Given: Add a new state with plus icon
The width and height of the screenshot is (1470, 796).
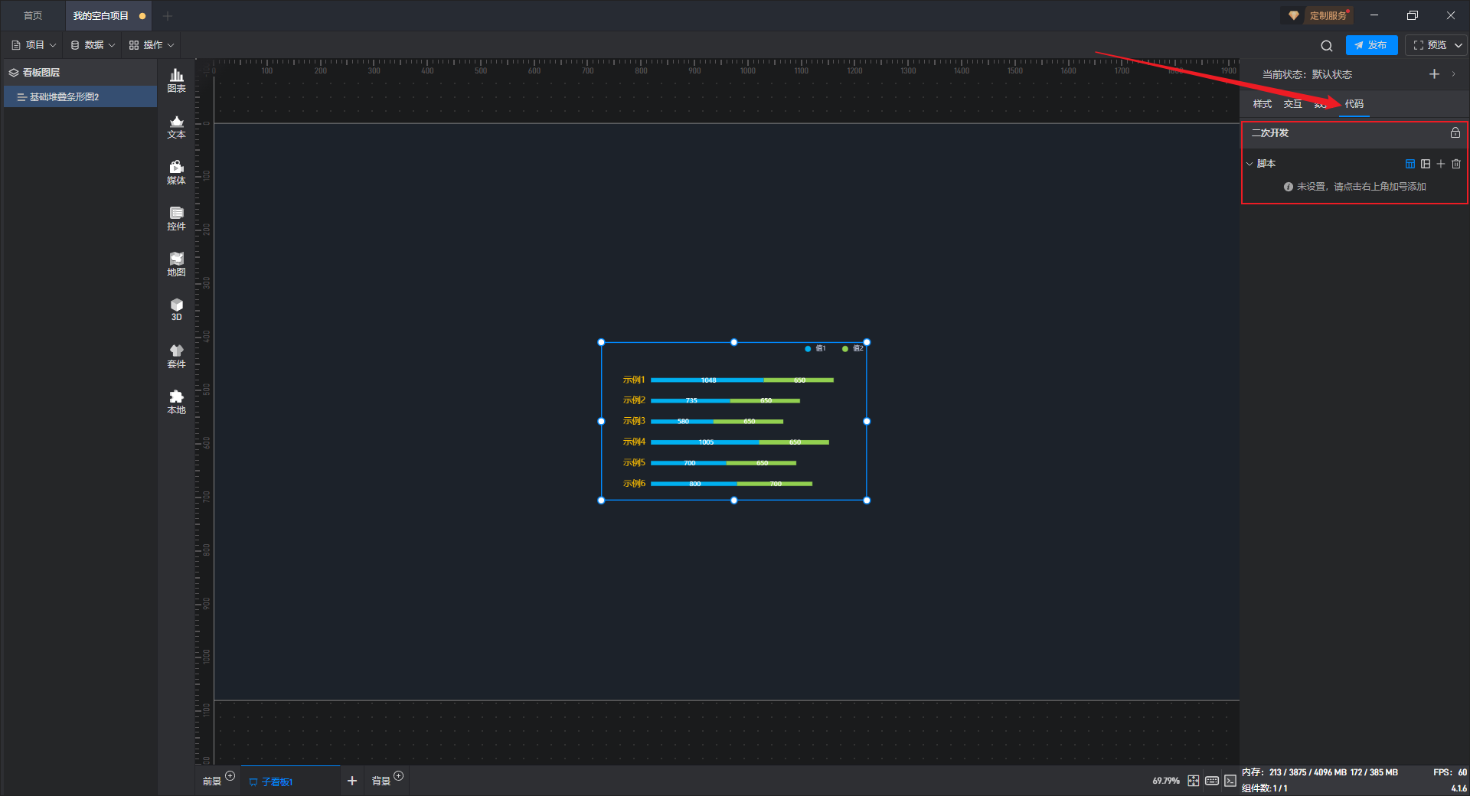Looking at the screenshot, I should tap(1434, 73).
